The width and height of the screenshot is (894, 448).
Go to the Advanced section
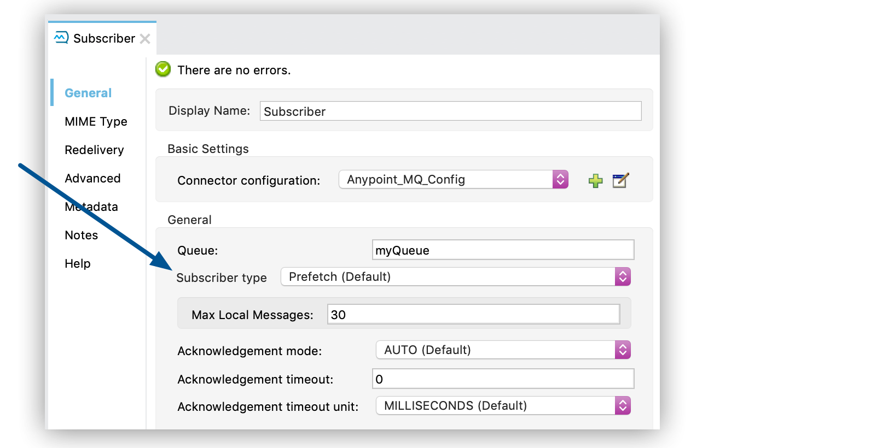92,178
